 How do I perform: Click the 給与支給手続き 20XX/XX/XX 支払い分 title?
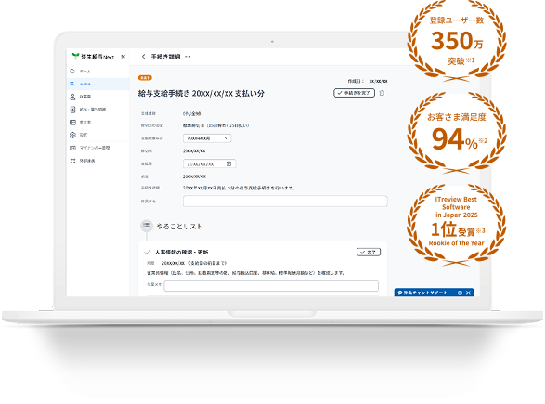(201, 93)
